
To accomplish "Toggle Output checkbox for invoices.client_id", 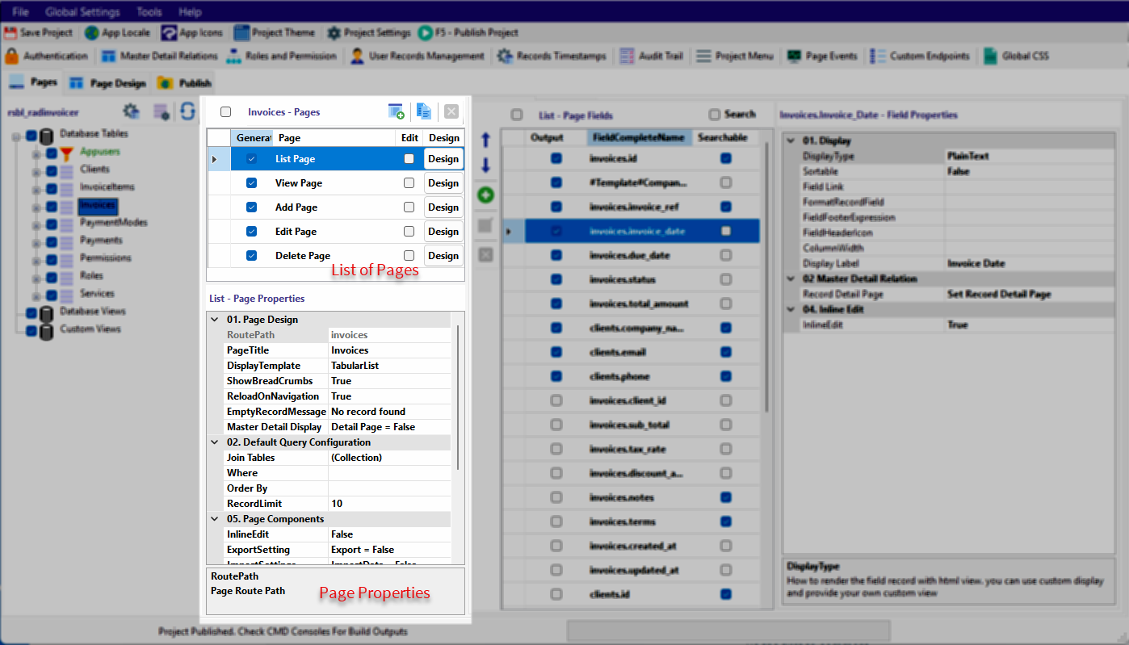I will [x=556, y=400].
